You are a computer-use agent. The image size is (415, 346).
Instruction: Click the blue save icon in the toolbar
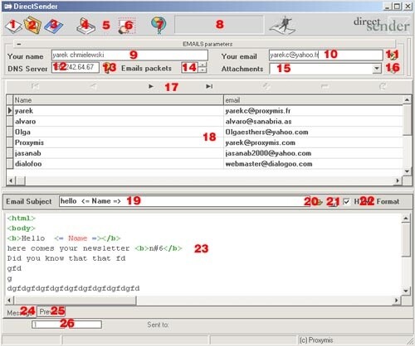pos(54,26)
